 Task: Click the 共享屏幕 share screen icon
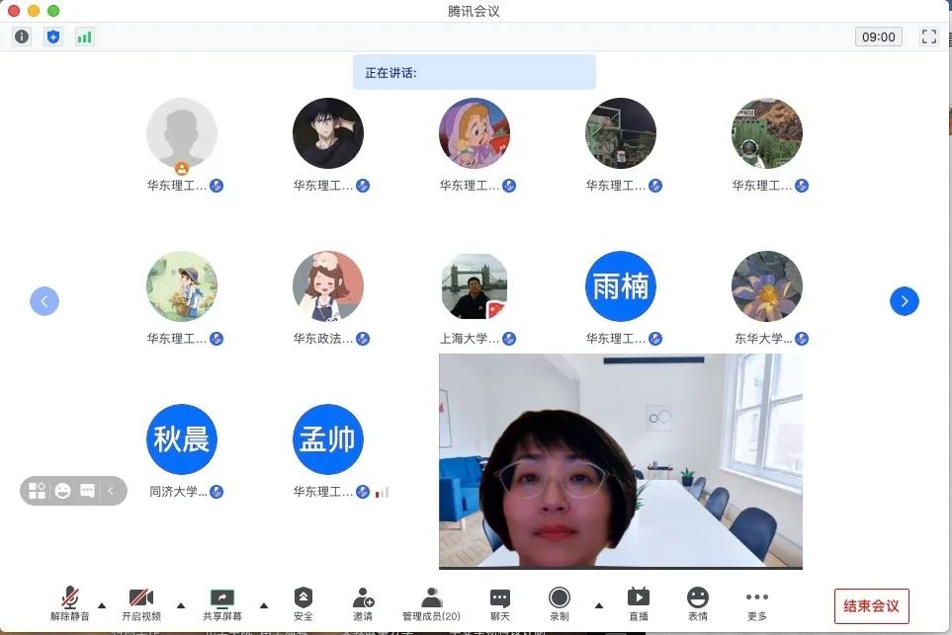[222, 598]
